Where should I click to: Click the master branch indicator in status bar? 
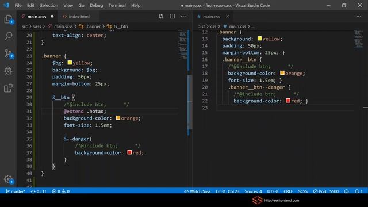[x=16, y=191]
